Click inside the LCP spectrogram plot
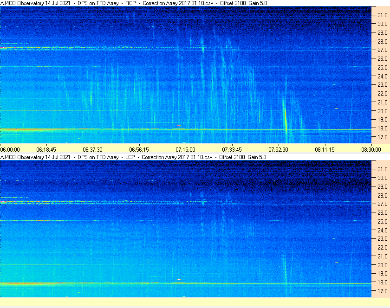390x308 pixels. [186, 229]
